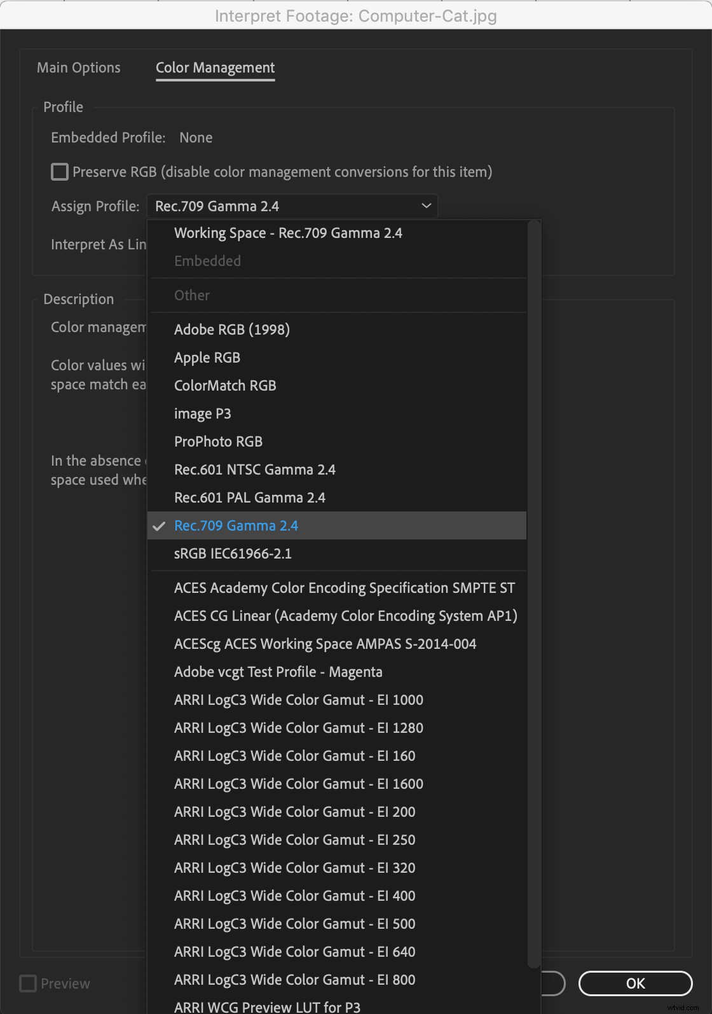Pick ARRI LogC3 Wide Color Gamut EI 500
Image resolution: width=712 pixels, height=1014 pixels.
(337, 924)
